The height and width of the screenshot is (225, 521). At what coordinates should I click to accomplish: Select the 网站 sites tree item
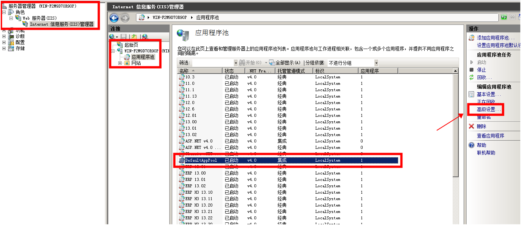pyautogui.click(x=136, y=63)
